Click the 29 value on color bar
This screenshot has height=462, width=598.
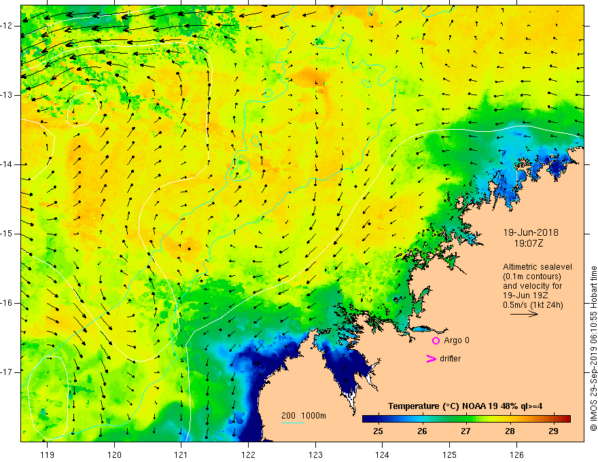point(553,431)
